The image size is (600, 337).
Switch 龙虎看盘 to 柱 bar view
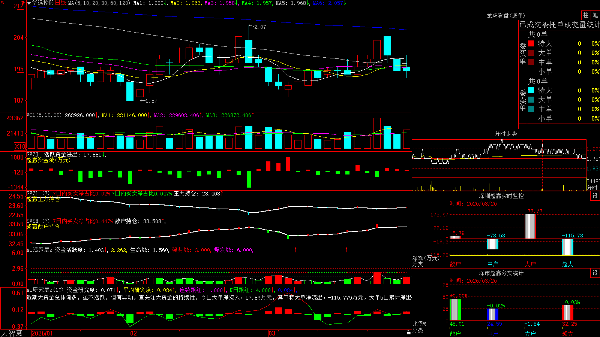pos(586,15)
